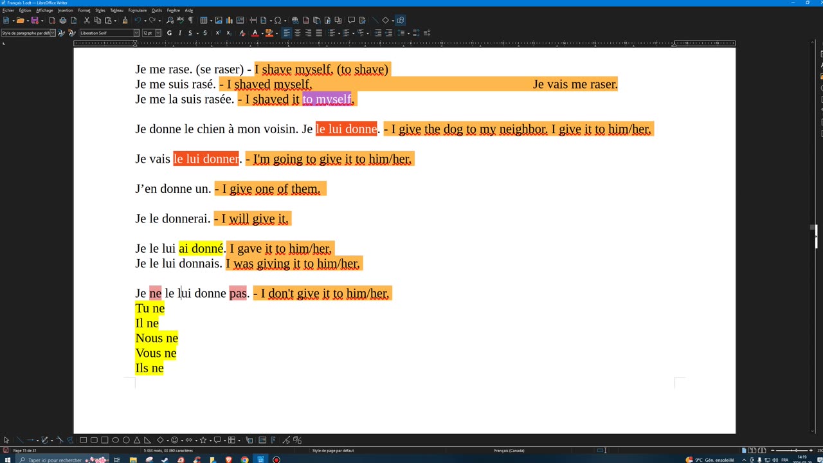
Task: Select the Isosceles Triangle drawing shape
Action: click(x=137, y=440)
